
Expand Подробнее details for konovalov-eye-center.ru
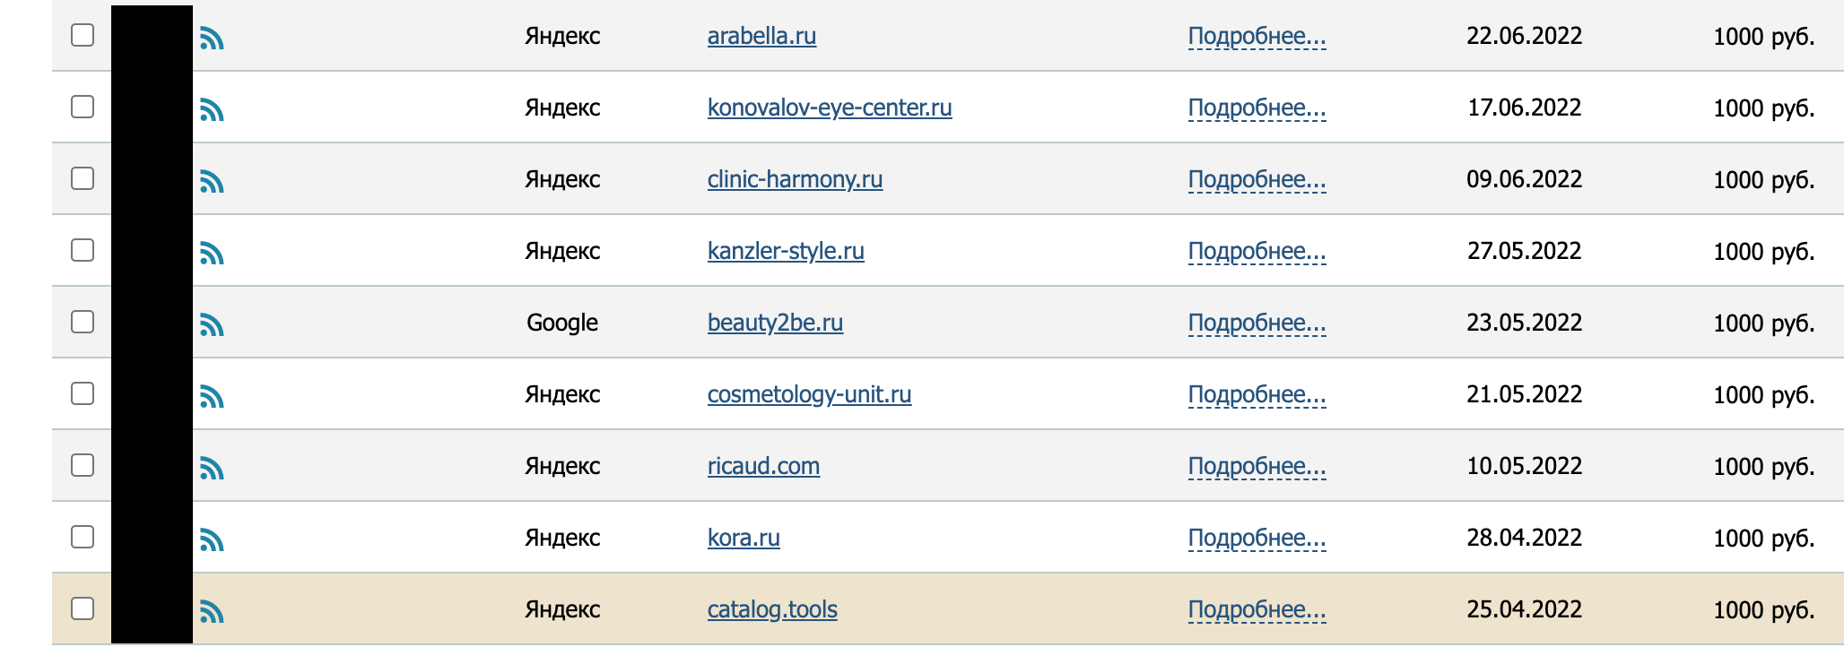click(1257, 108)
